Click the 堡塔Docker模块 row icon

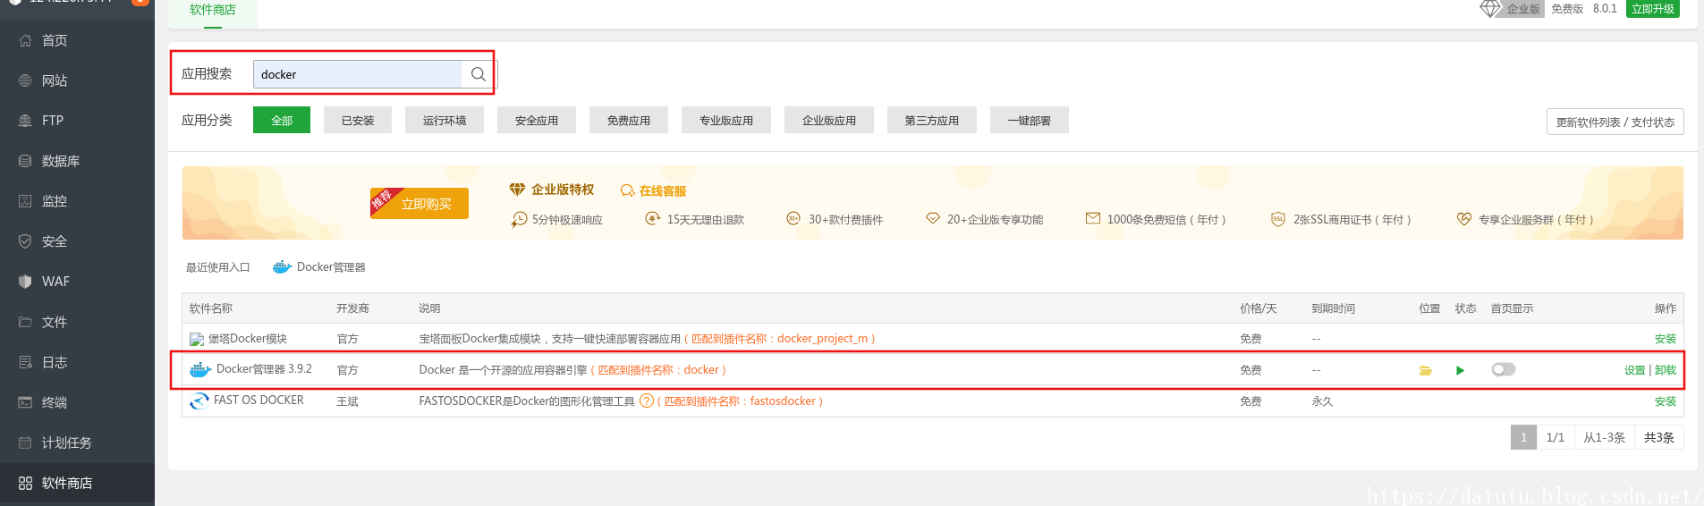(197, 340)
